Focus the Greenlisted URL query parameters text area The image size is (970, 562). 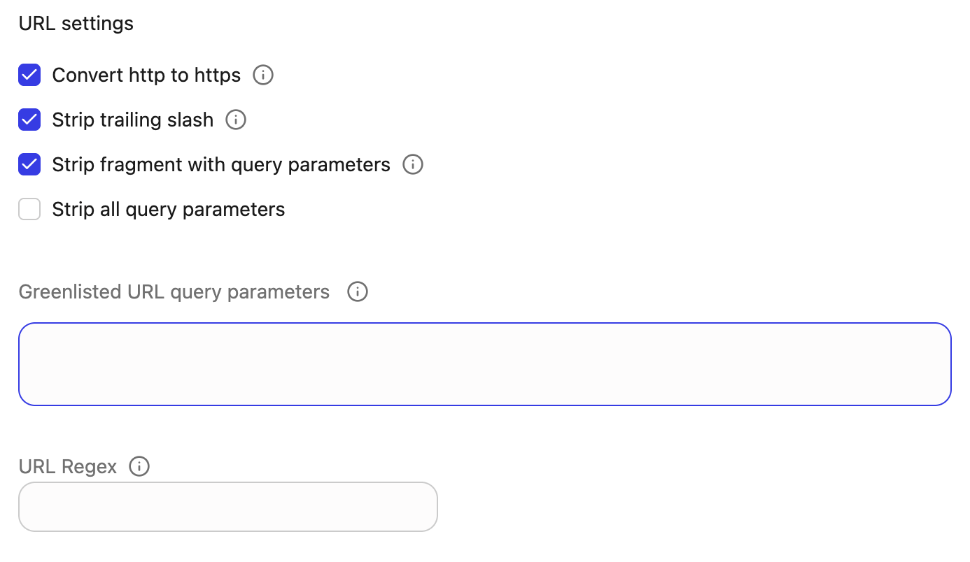tap(484, 363)
